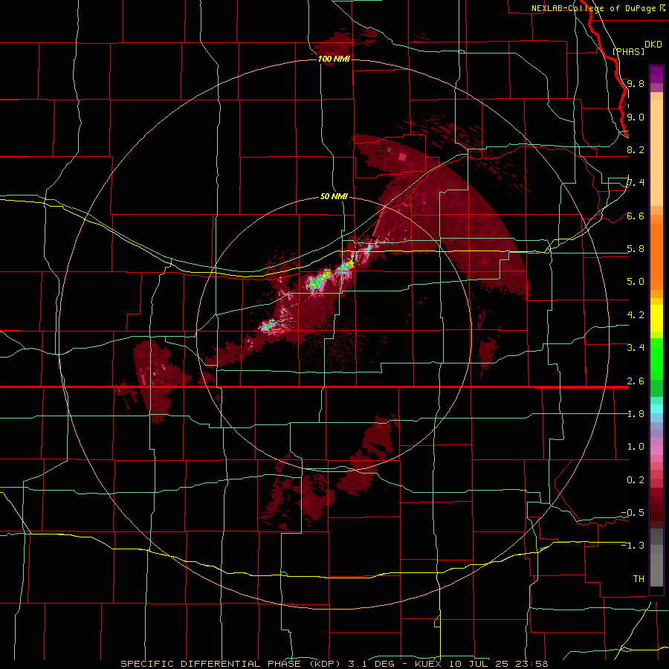Click the 2.6 value on color scale

tap(636, 381)
